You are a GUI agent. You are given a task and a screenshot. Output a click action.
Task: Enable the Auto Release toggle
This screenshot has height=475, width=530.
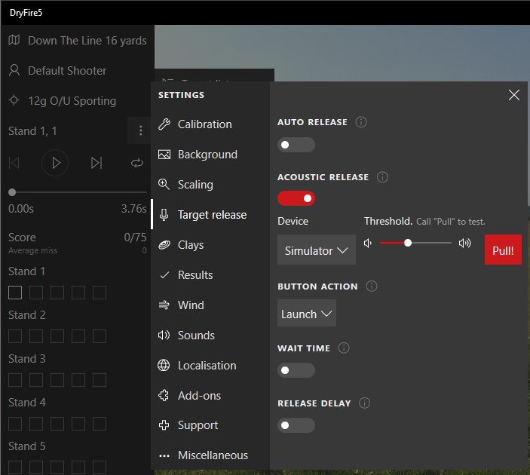click(x=296, y=145)
